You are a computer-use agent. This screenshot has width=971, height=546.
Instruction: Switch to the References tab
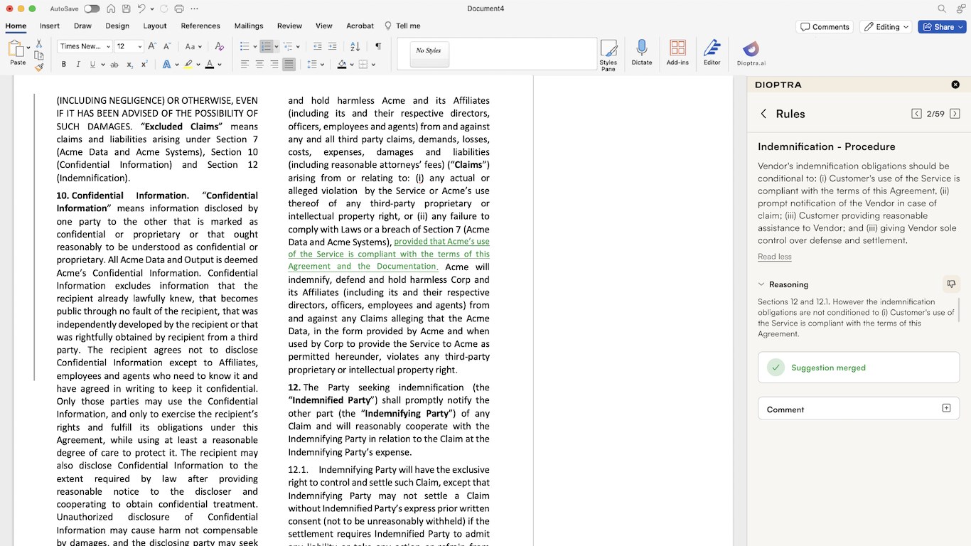click(x=200, y=26)
